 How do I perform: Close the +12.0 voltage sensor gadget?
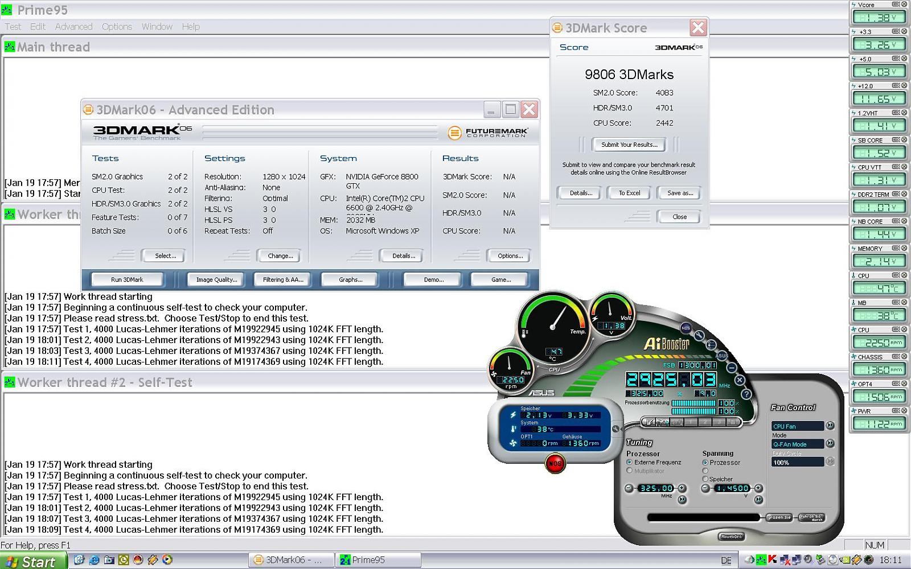pos(904,86)
